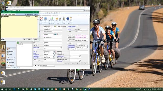Click the Note window vertical scrollbar
The image size is (163, 91).
click(x=38, y=28)
